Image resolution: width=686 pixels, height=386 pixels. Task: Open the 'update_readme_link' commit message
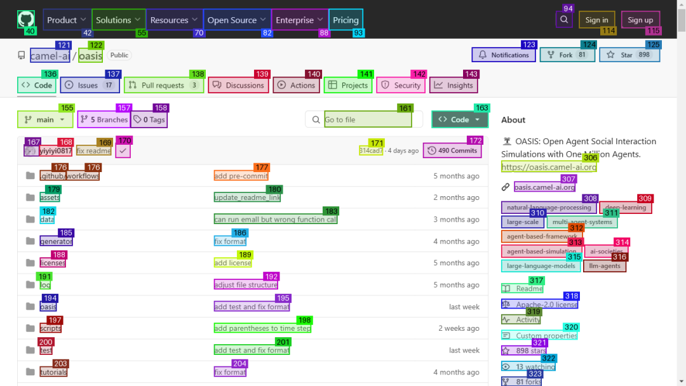[247, 197]
